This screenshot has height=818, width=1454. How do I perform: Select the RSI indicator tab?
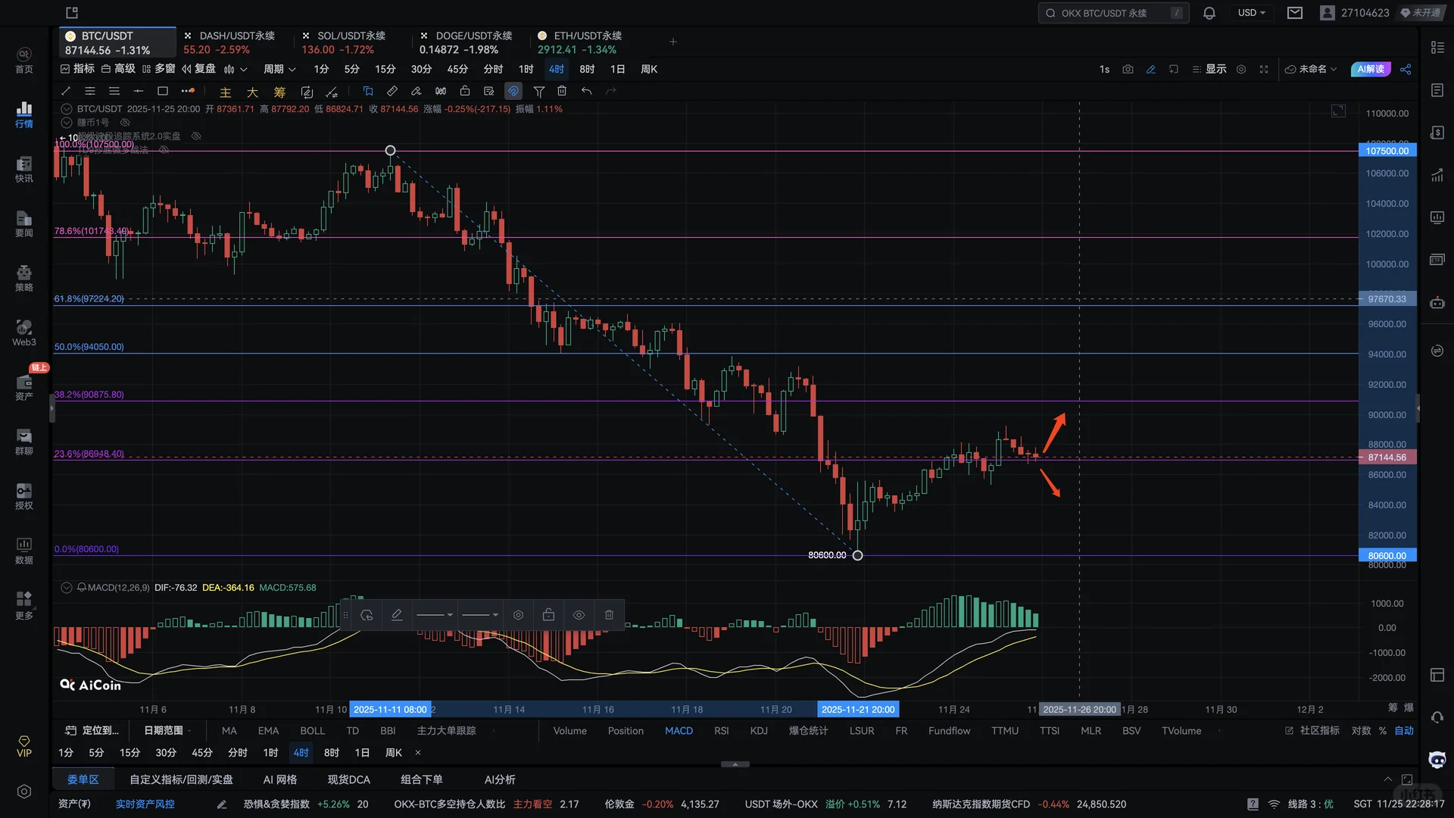pos(721,731)
